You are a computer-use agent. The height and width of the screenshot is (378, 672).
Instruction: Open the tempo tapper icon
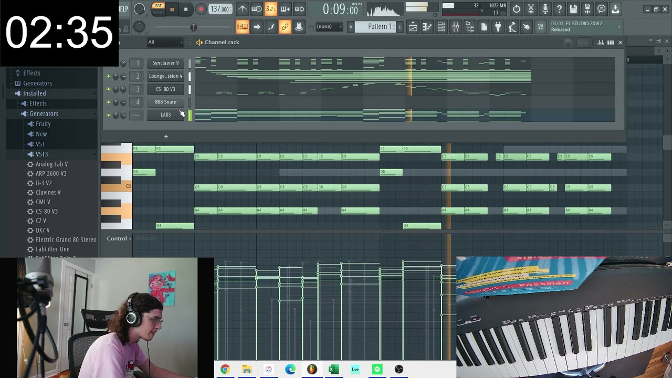(x=512, y=27)
